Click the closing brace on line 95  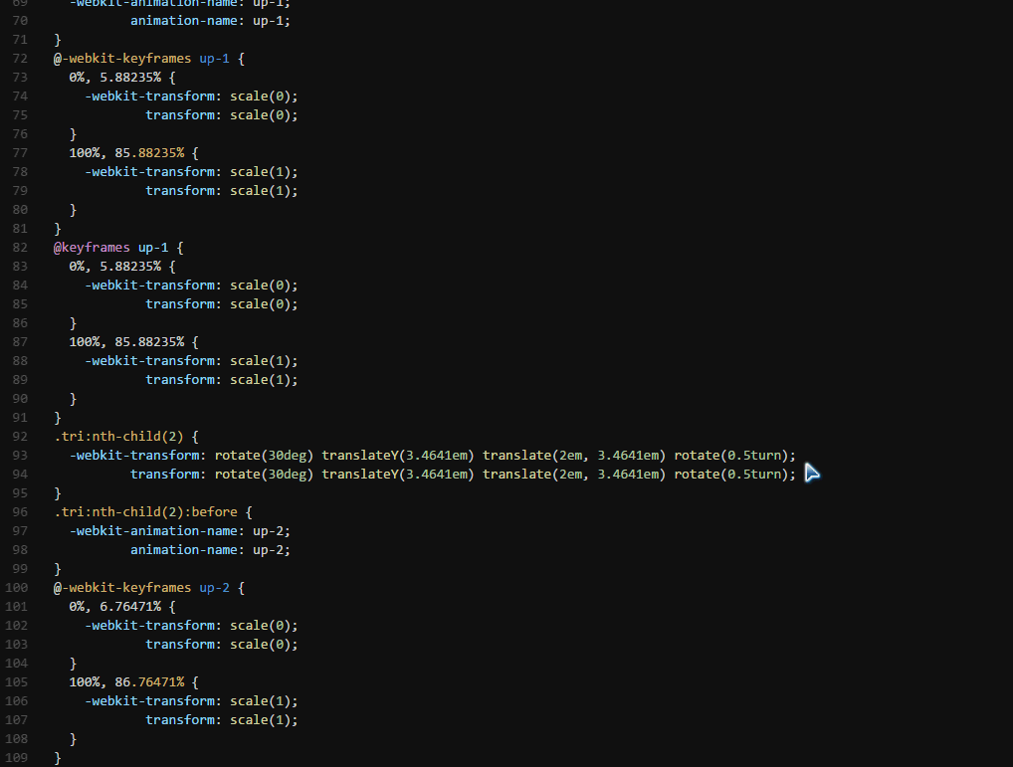pyautogui.click(x=58, y=493)
